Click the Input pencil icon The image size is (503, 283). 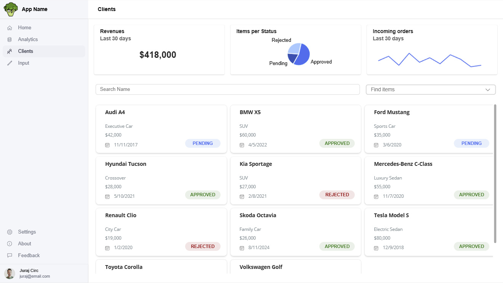[x=10, y=63]
